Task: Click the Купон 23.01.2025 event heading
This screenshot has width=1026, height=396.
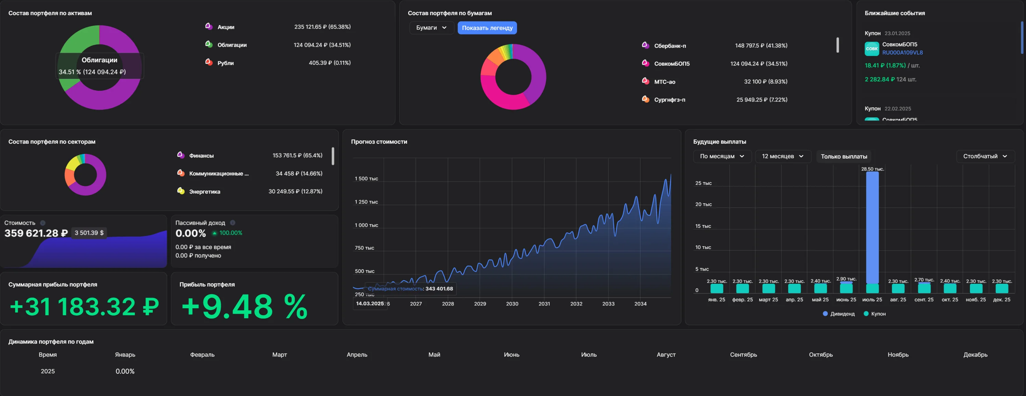Action: click(x=887, y=33)
